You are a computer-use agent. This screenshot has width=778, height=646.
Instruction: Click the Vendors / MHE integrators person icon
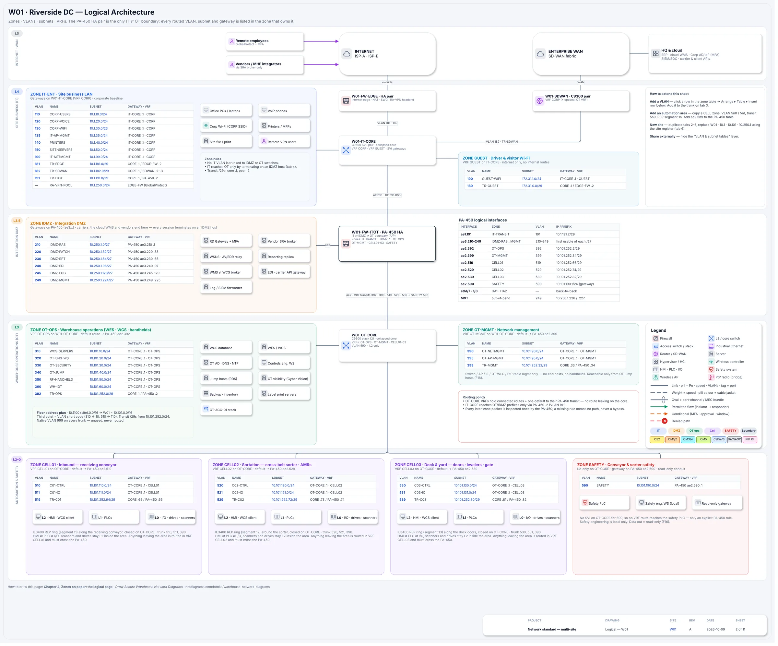point(231,65)
